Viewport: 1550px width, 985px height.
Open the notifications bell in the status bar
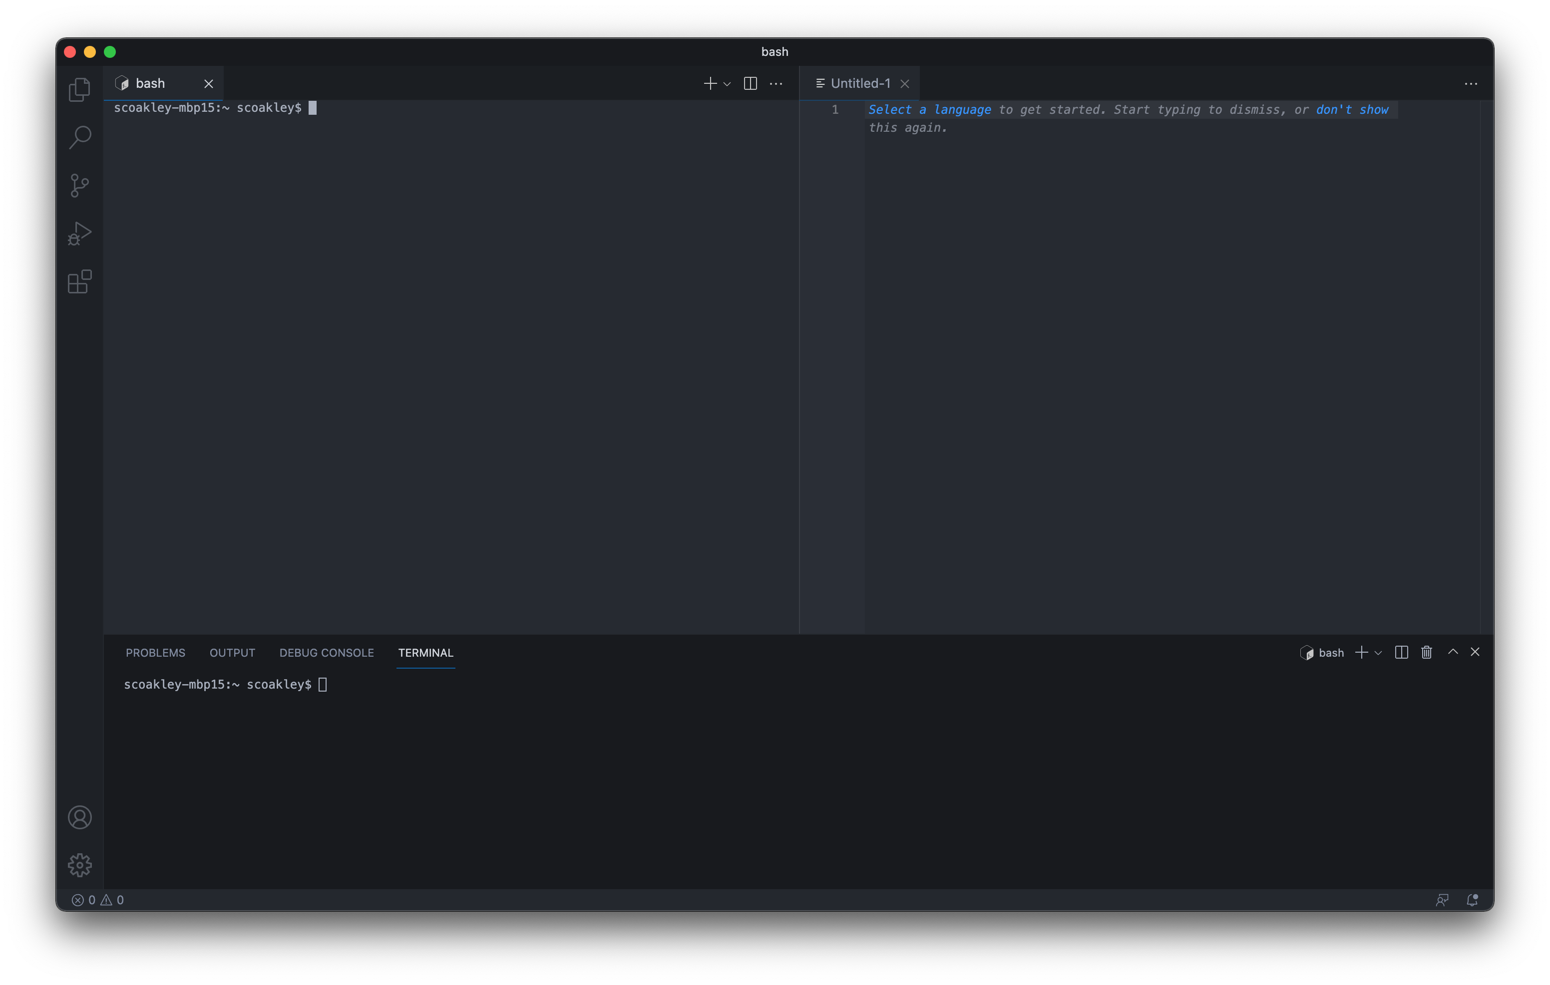coord(1472,900)
